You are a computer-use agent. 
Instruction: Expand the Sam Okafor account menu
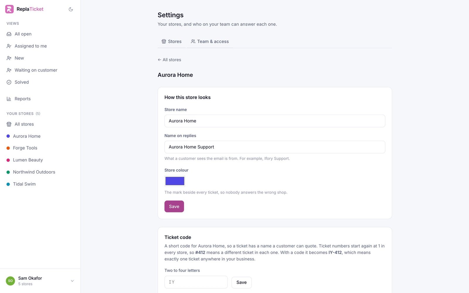[x=40, y=281]
